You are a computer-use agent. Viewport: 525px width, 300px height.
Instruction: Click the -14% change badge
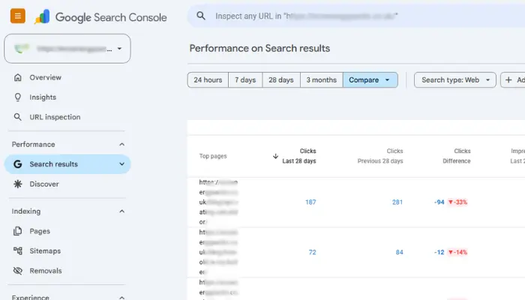pyautogui.click(x=457, y=252)
